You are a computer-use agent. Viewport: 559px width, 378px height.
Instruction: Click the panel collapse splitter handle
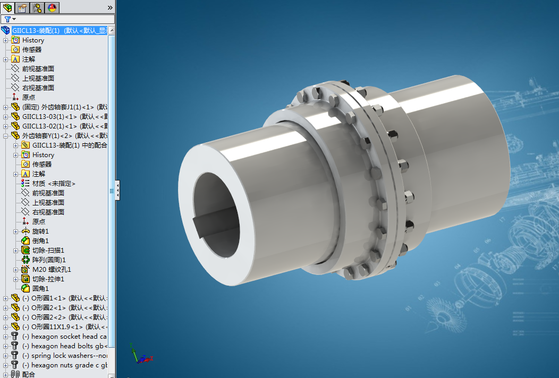click(x=117, y=190)
